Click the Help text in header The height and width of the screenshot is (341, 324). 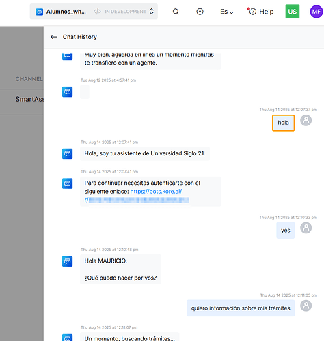pos(267,12)
